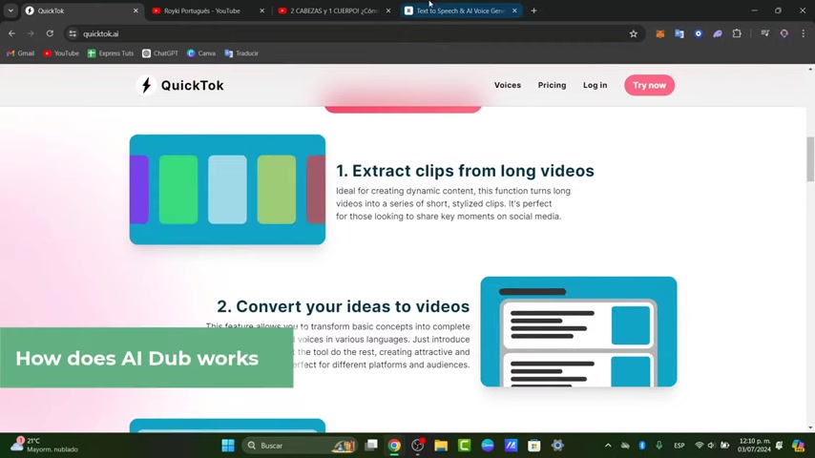
Task: Open the MetaMask fox extension
Action: (660, 33)
